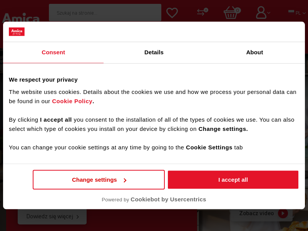Screen dimensions: 308x231
Task: Click the Amica site logo in header
Action: pos(21,18)
